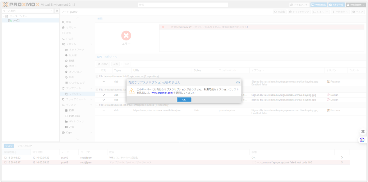Close the subscription warning dialog via X icon
This screenshot has width=368, height=182.
click(238, 82)
